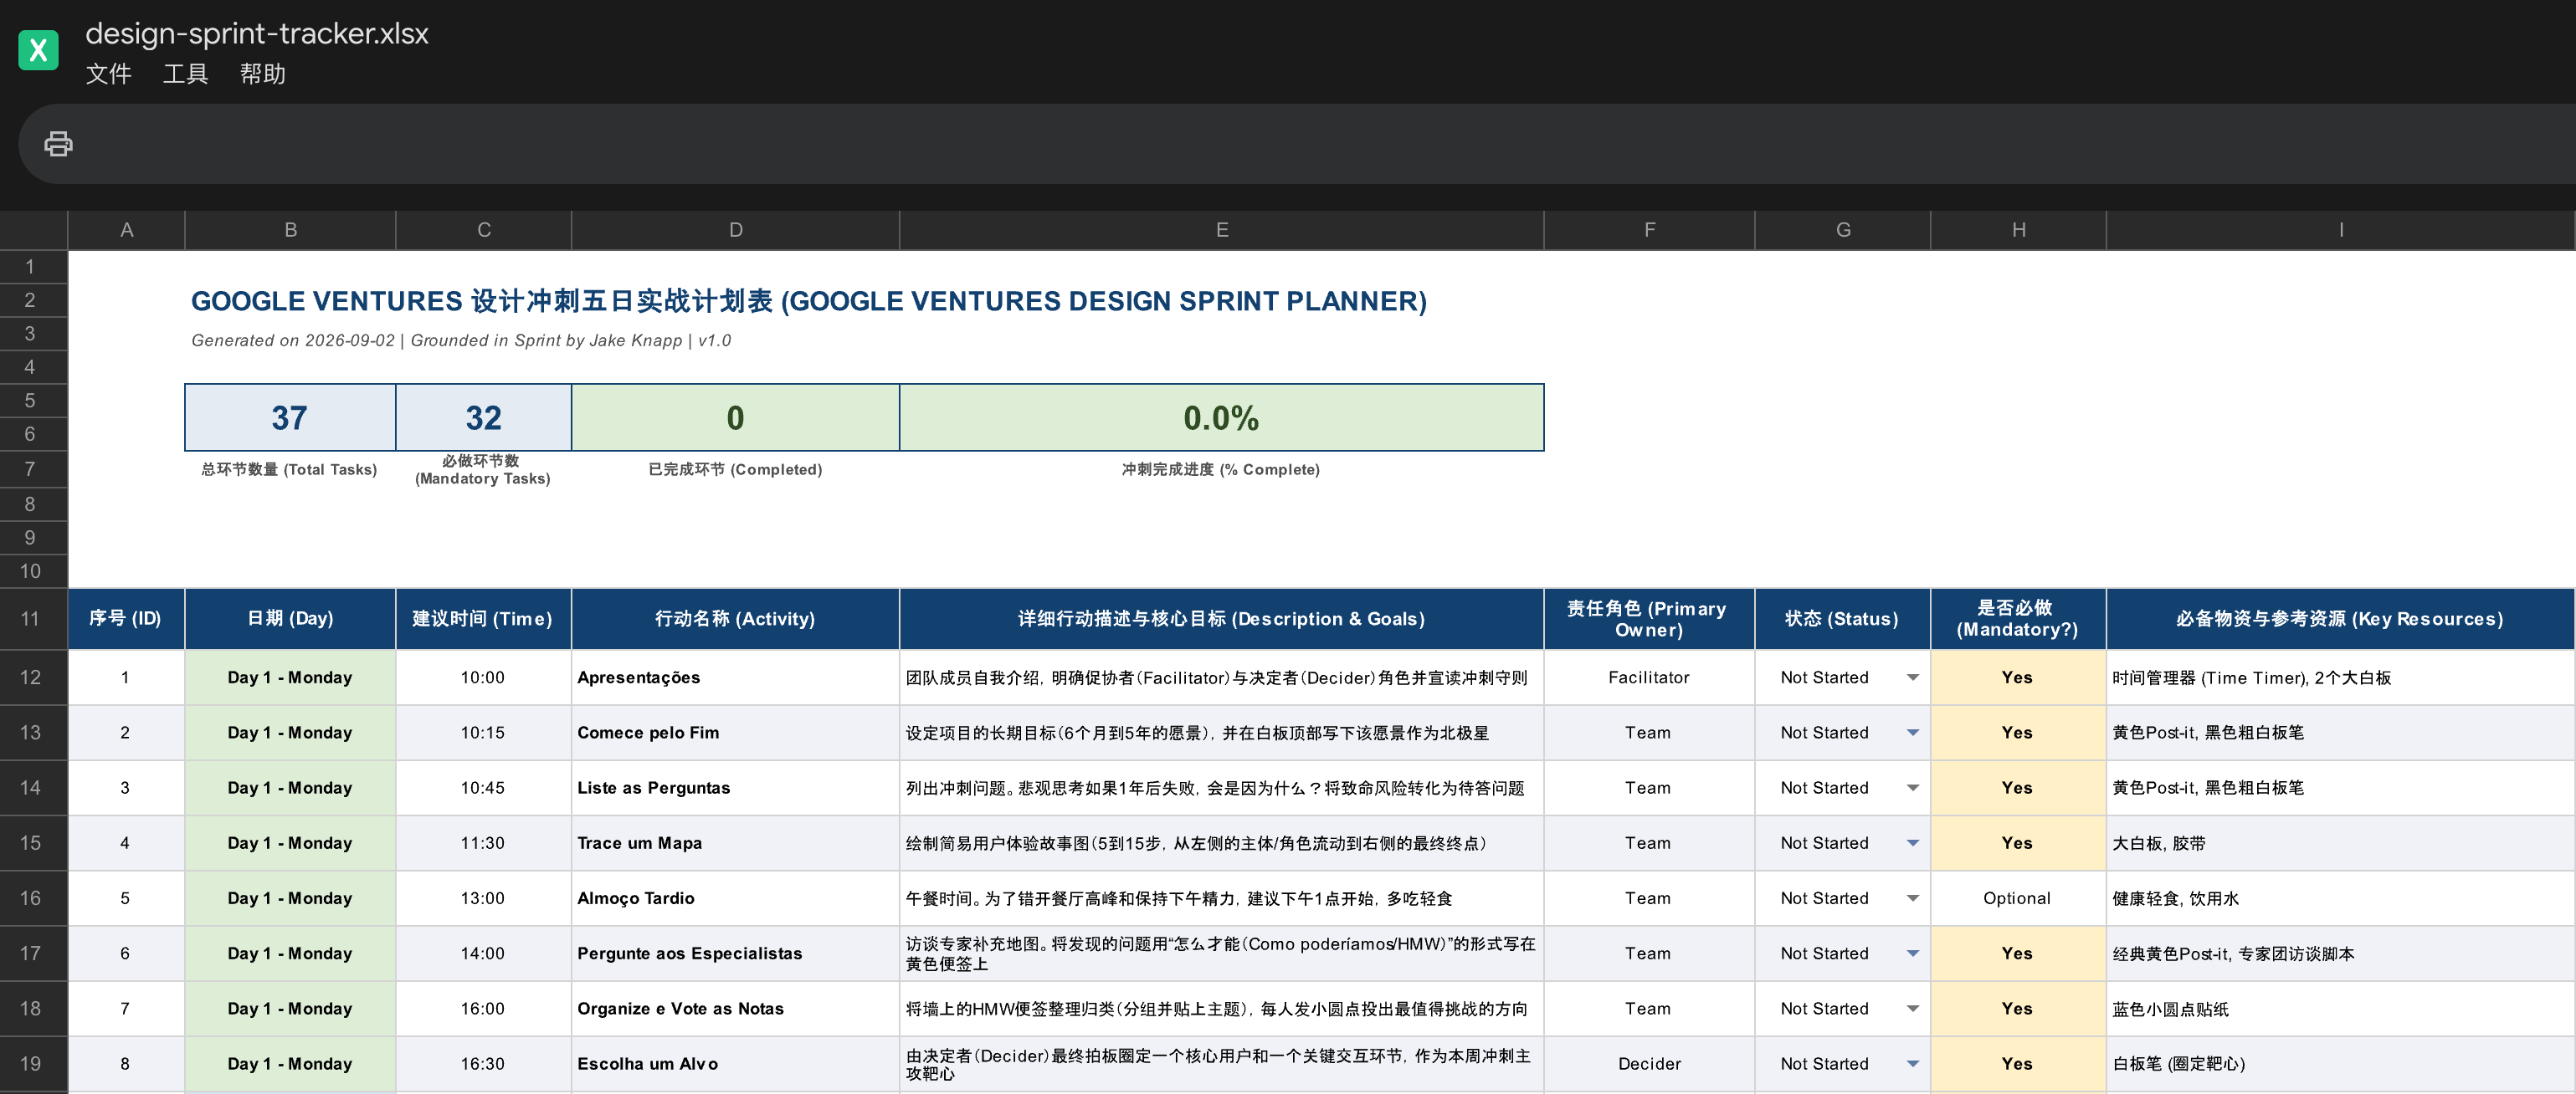Open Status dropdown for Comece pelo Fim row
Viewport: 2576px width, 1094px height.
pos(1912,733)
